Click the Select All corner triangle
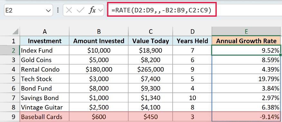The image size is (282, 122). point(15,31)
